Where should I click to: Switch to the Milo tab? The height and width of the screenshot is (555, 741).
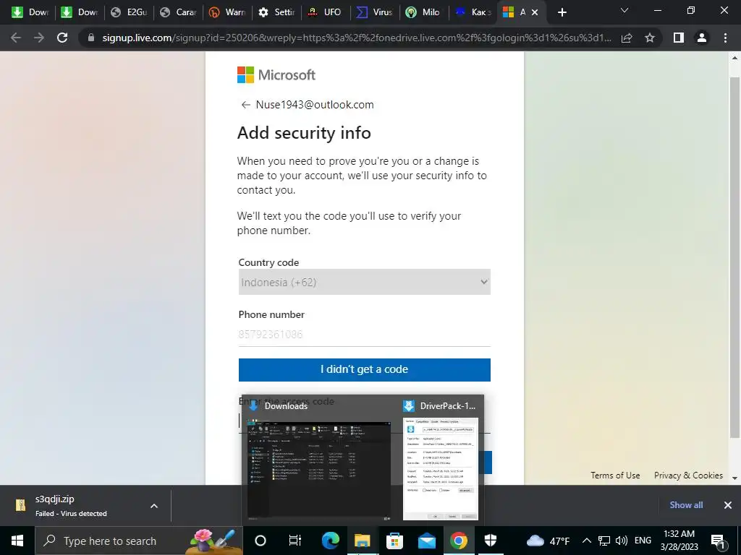coord(424,12)
